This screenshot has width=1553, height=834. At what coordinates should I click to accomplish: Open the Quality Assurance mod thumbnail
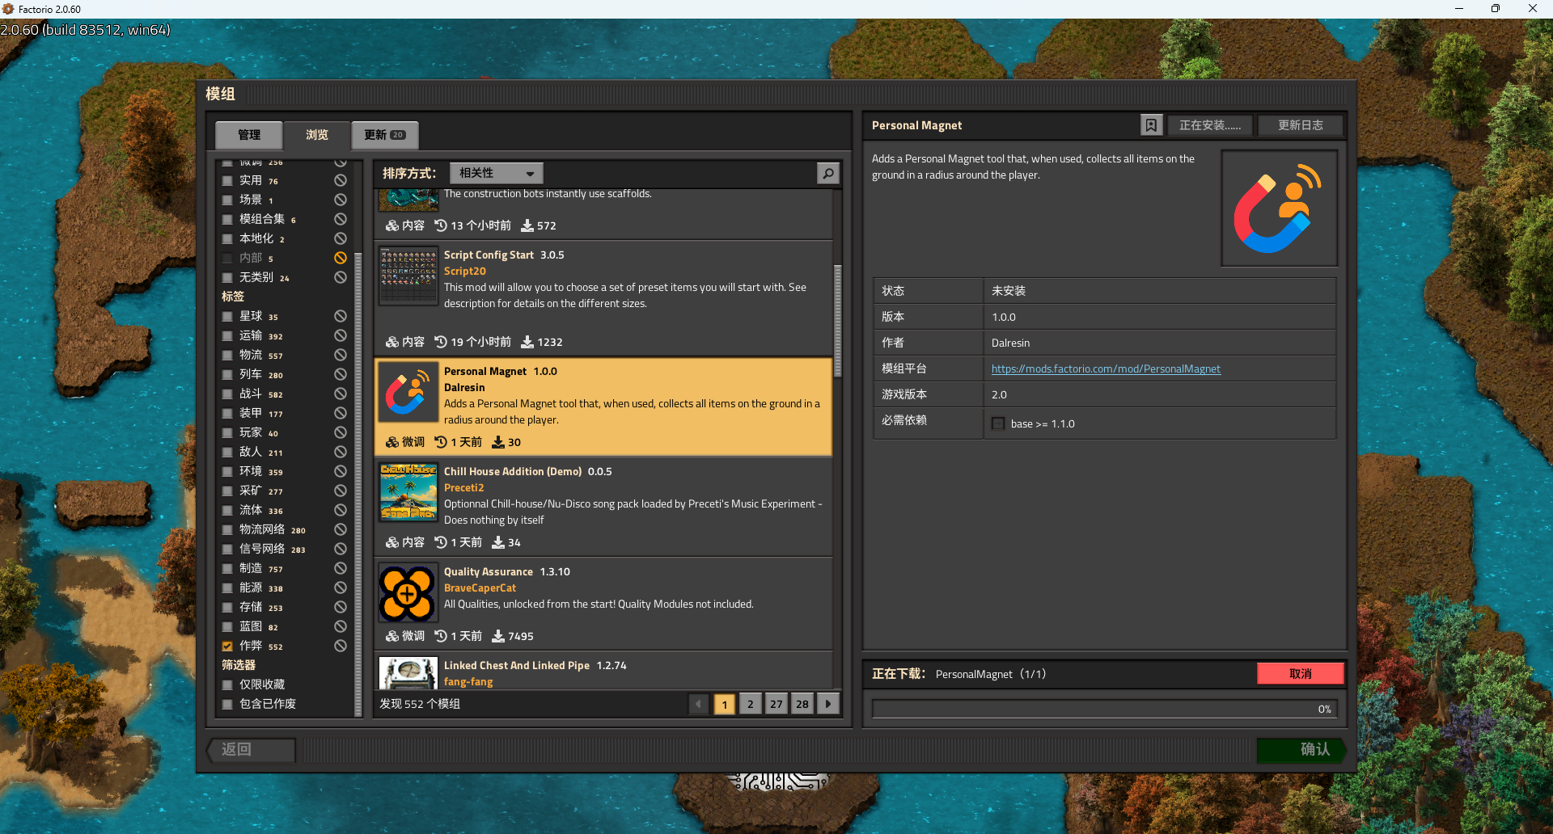[408, 593]
